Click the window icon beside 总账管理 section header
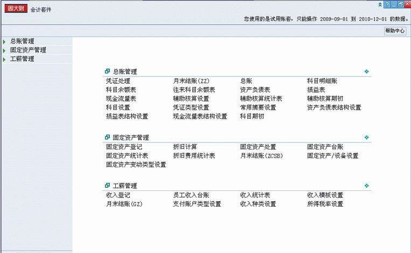 (x=107, y=71)
